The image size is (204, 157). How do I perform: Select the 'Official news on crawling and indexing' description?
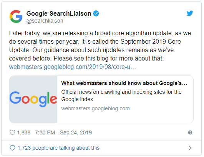(121, 96)
